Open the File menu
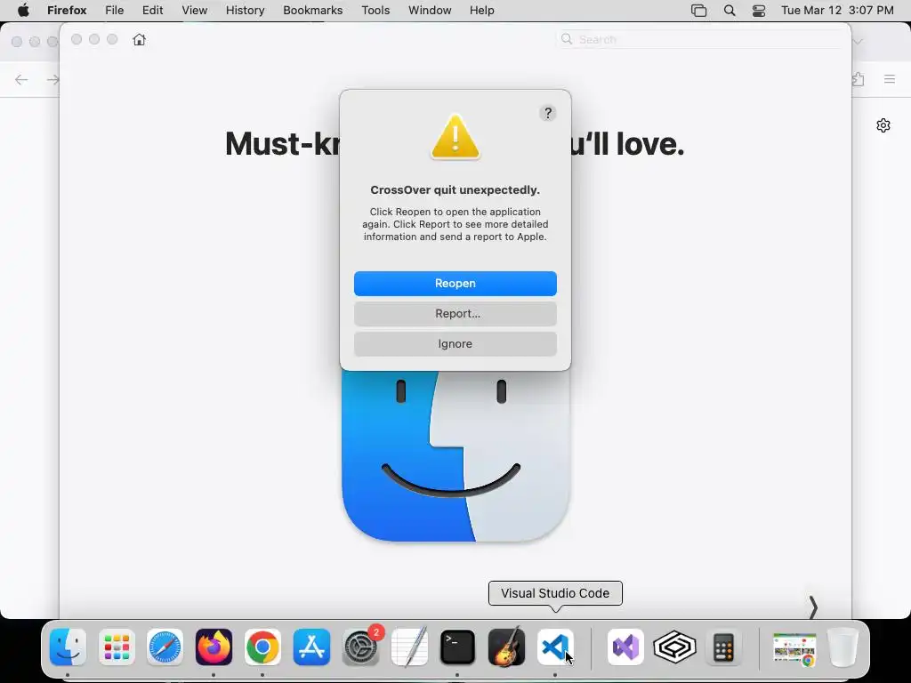Viewport: 911px width, 683px height. point(115,11)
